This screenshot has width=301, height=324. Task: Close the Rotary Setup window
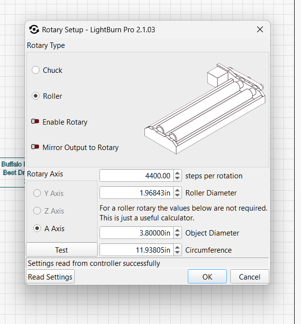point(260,29)
